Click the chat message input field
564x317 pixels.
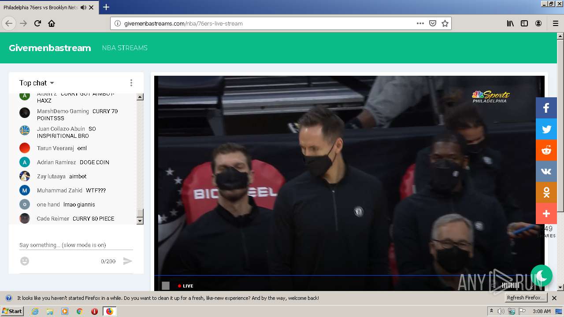click(76, 245)
